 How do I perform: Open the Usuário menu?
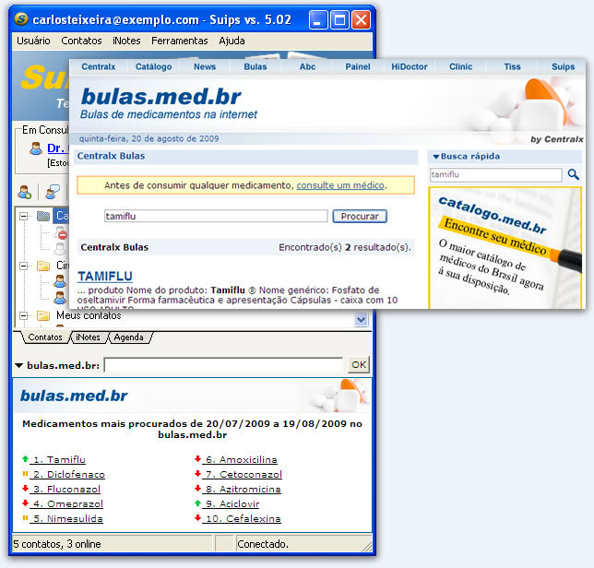click(33, 41)
